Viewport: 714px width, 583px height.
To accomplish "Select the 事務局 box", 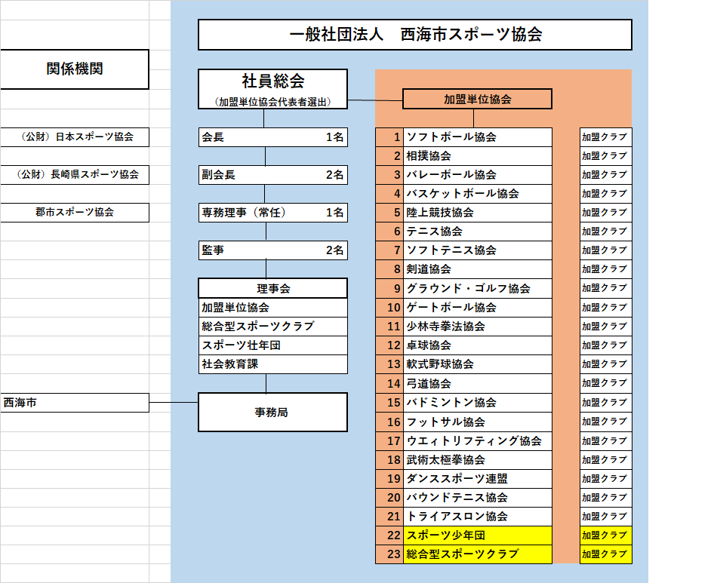I will [272, 413].
